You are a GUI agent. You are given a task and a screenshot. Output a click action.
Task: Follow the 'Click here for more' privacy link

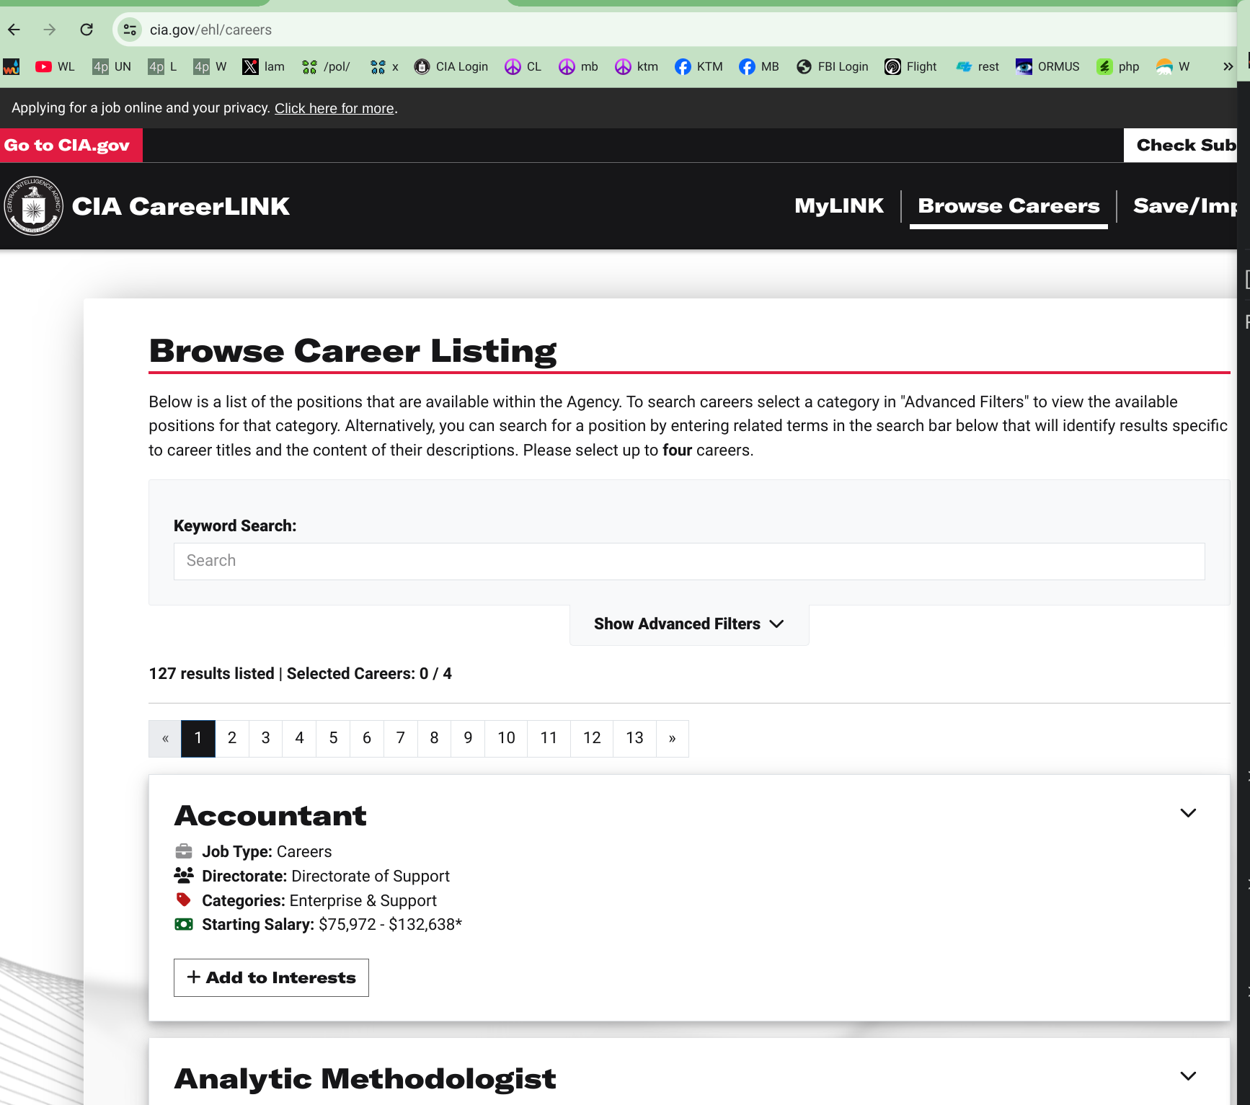click(334, 108)
